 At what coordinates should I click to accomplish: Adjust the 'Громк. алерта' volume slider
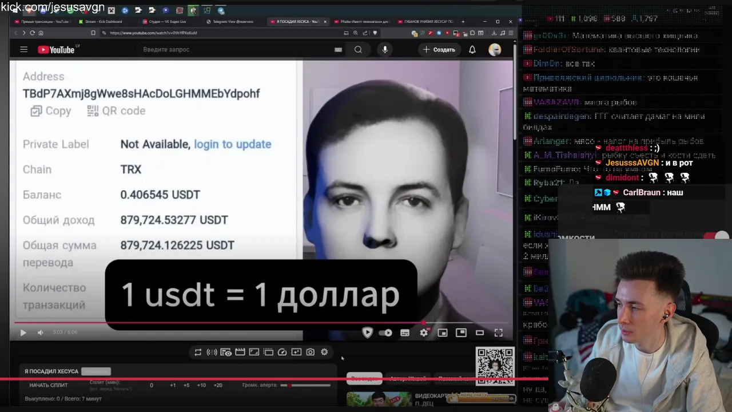click(x=305, y=385)
